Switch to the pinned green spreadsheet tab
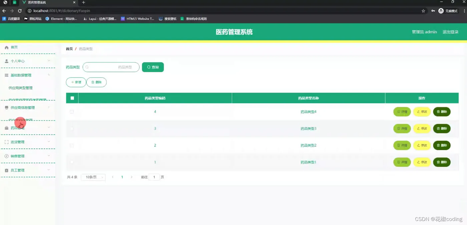 tap(14, 2)
